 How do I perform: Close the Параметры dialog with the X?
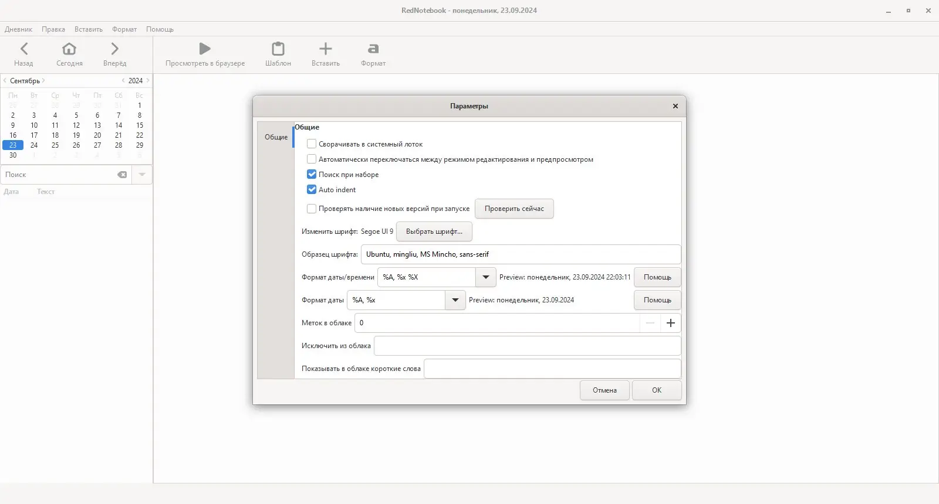[x=675, y=106]
